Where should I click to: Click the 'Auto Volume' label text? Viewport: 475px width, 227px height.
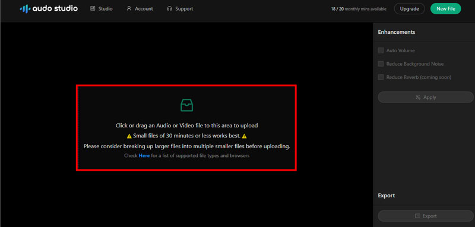400,50
